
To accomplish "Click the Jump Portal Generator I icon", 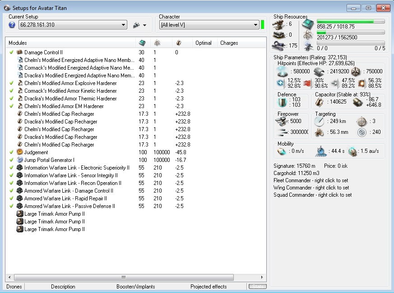I will [x=19, y=160].
